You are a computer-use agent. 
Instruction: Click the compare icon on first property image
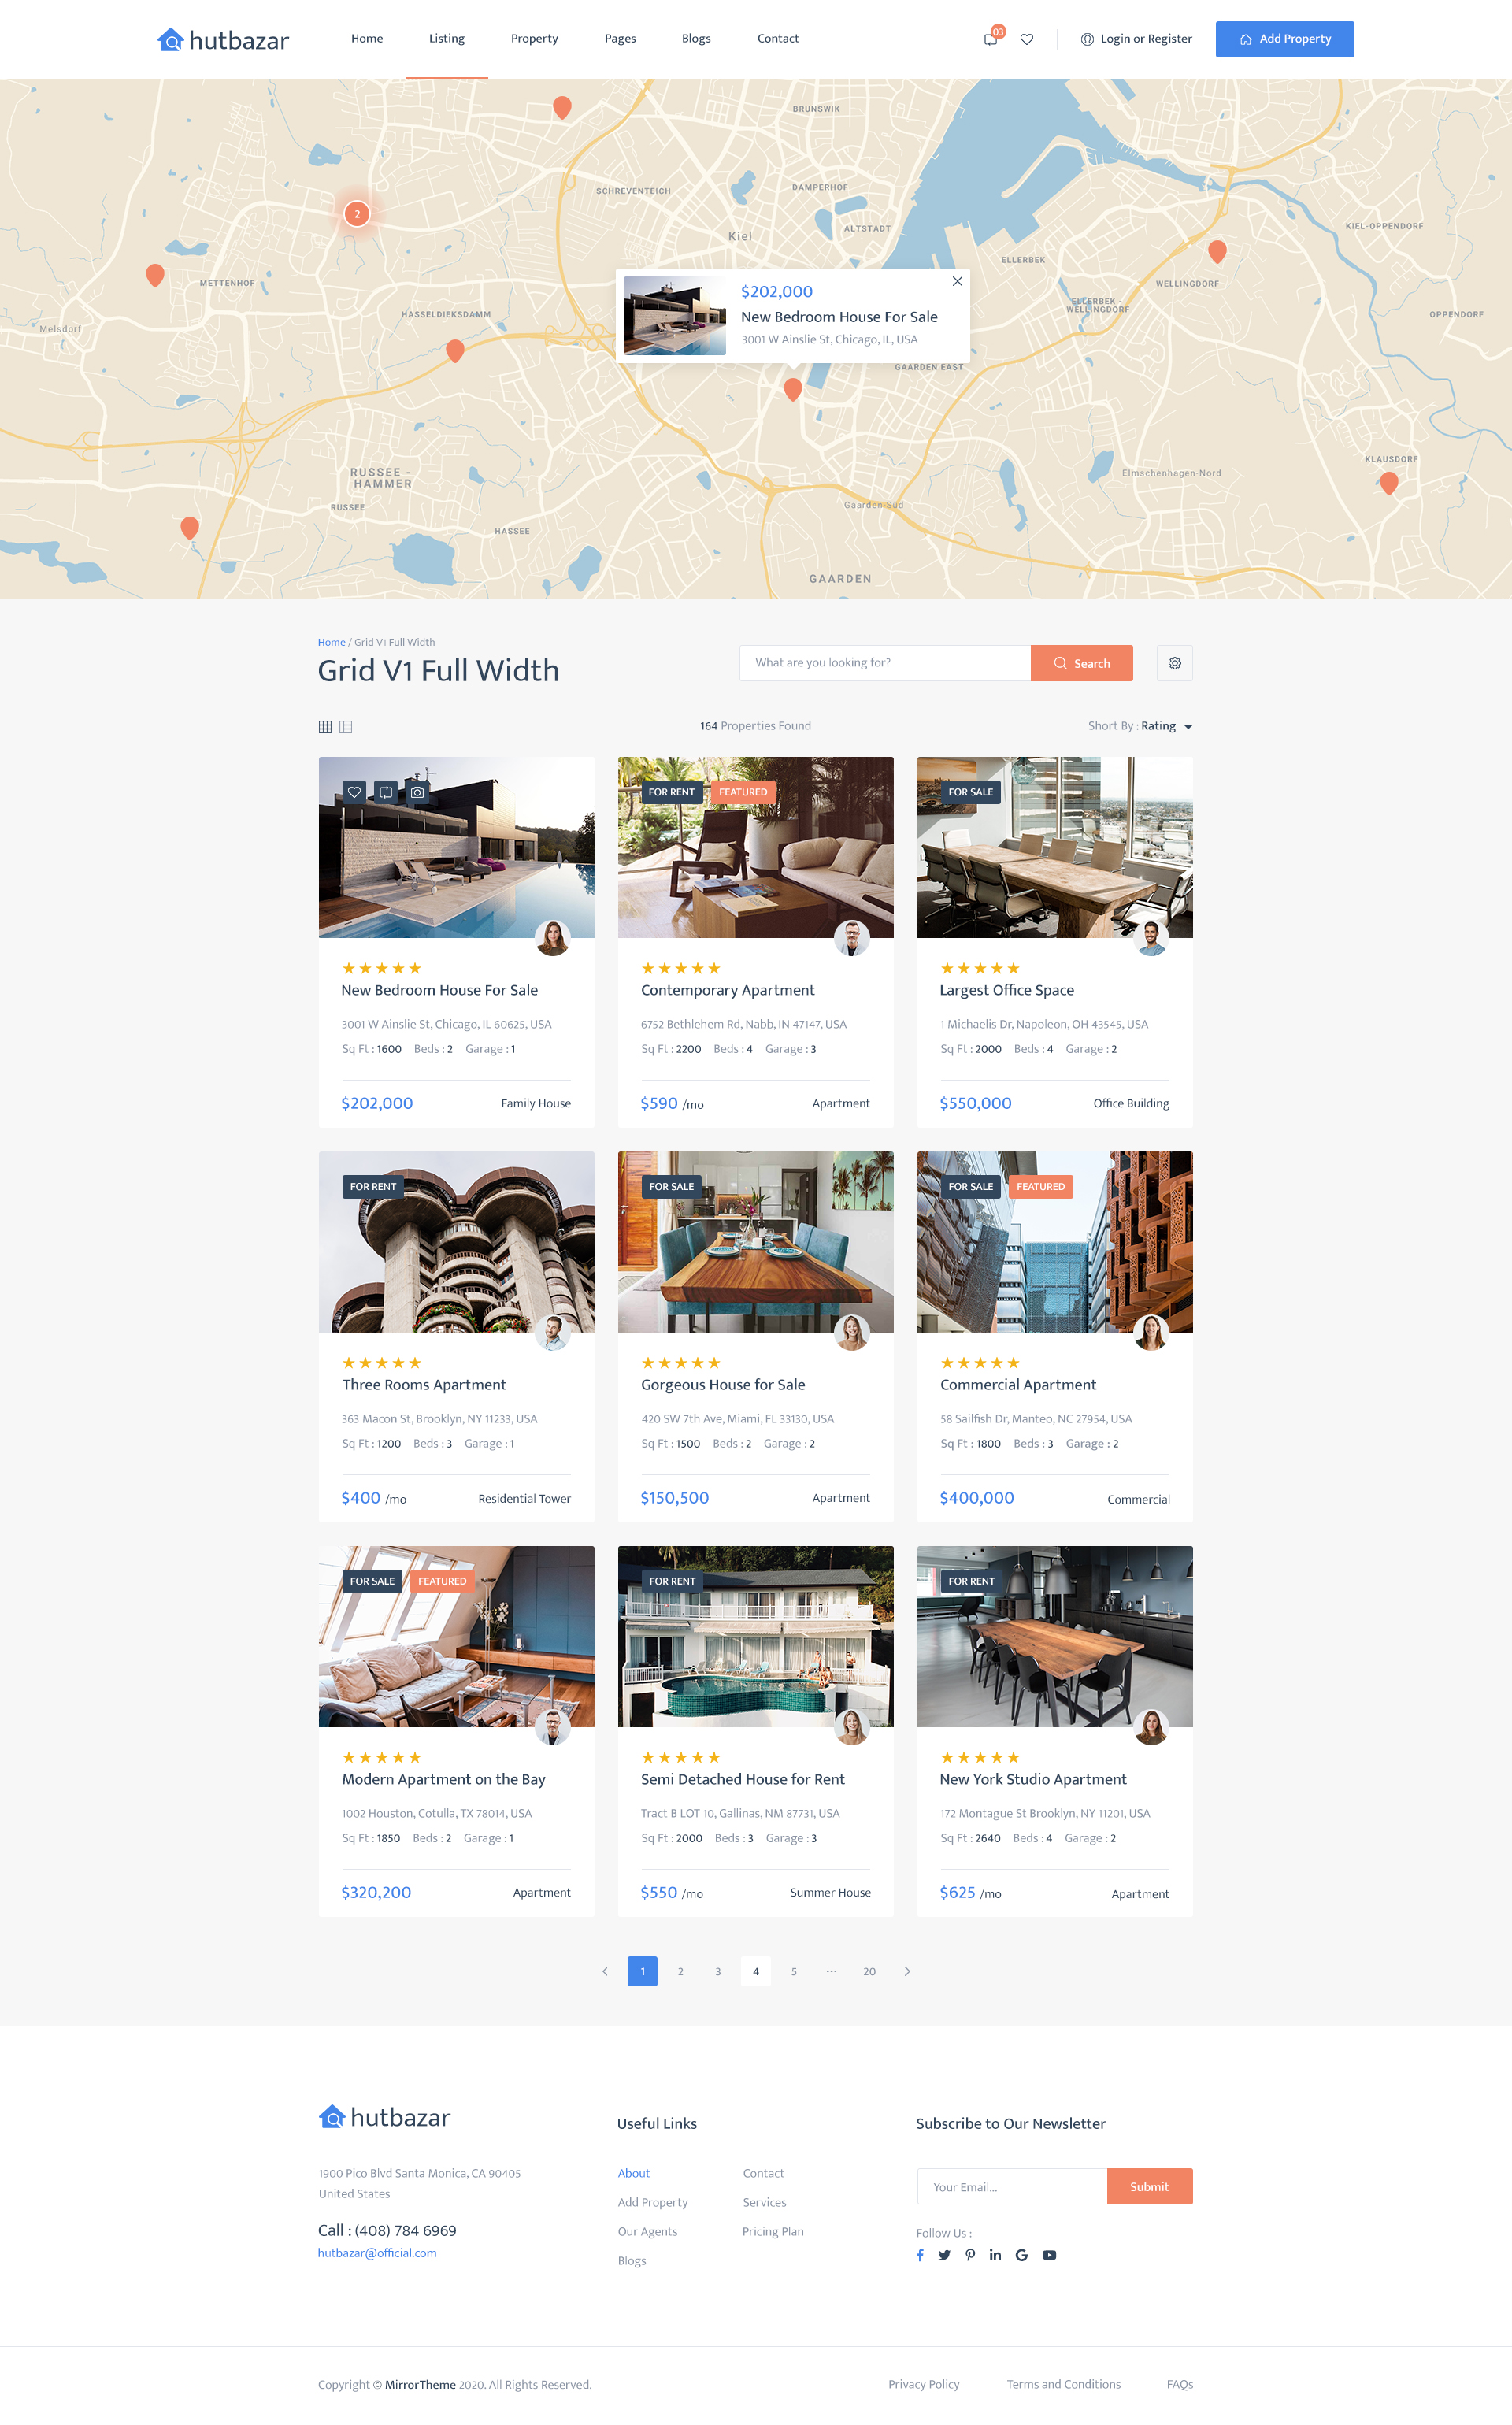[x=386, y=792]
